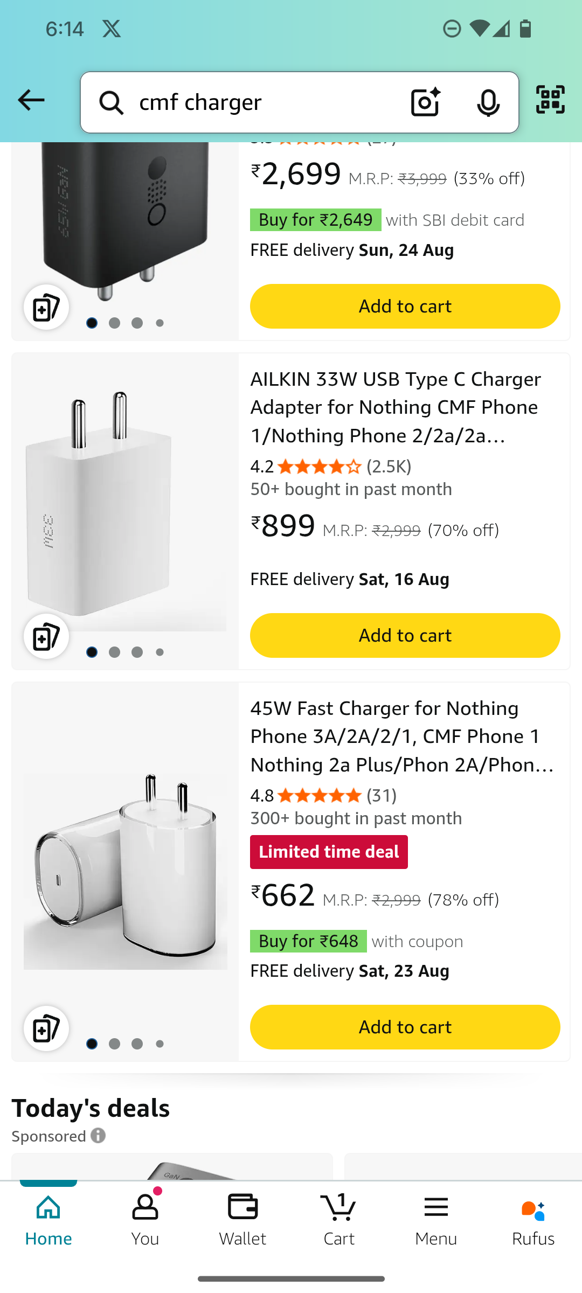Tap the microphone voice search icon
582x1293 pixels.
pyautogui.click(x=488, y=102)
